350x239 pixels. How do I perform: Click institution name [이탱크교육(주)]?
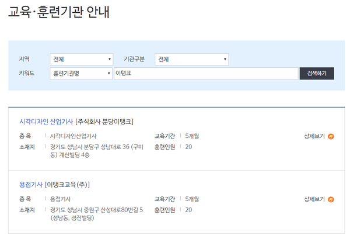67,185
